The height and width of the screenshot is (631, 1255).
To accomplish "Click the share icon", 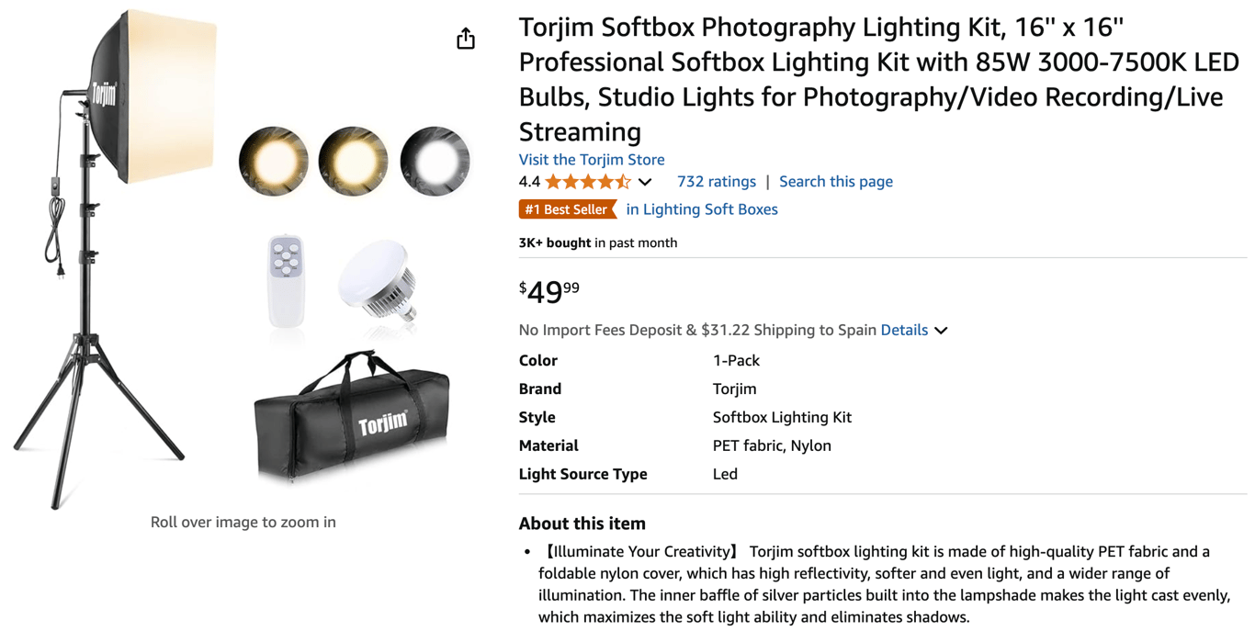I will (466, 38).
